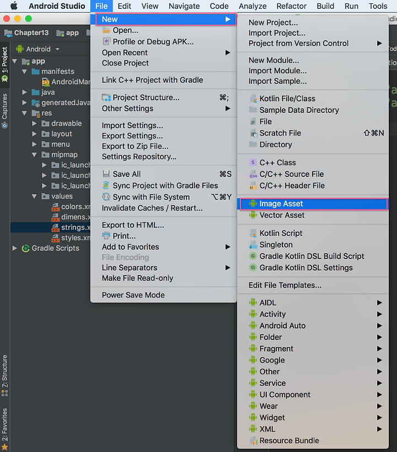Expand the generatedJava folder
This screenshot has width=397, height=452.
click(24, 103)
